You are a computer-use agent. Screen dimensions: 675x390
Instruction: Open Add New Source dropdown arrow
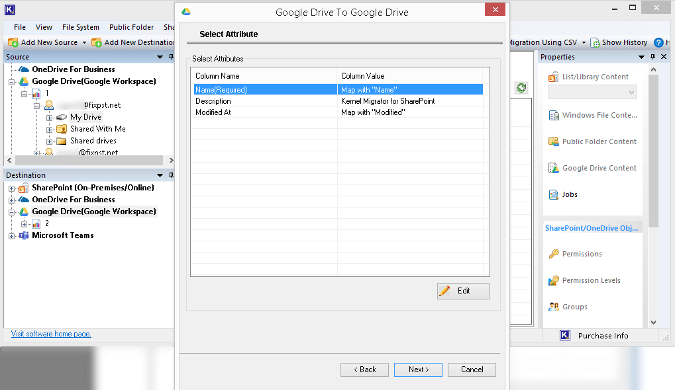point(84,42)
